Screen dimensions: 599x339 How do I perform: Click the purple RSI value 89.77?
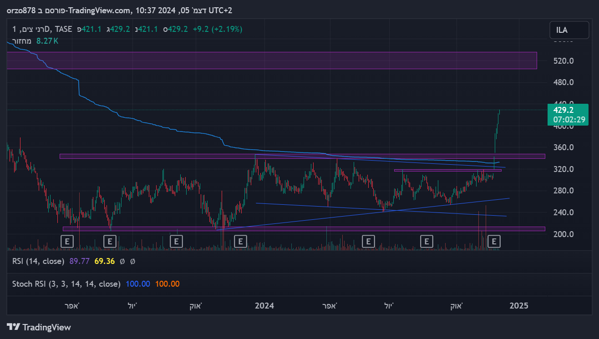point(79,261)
